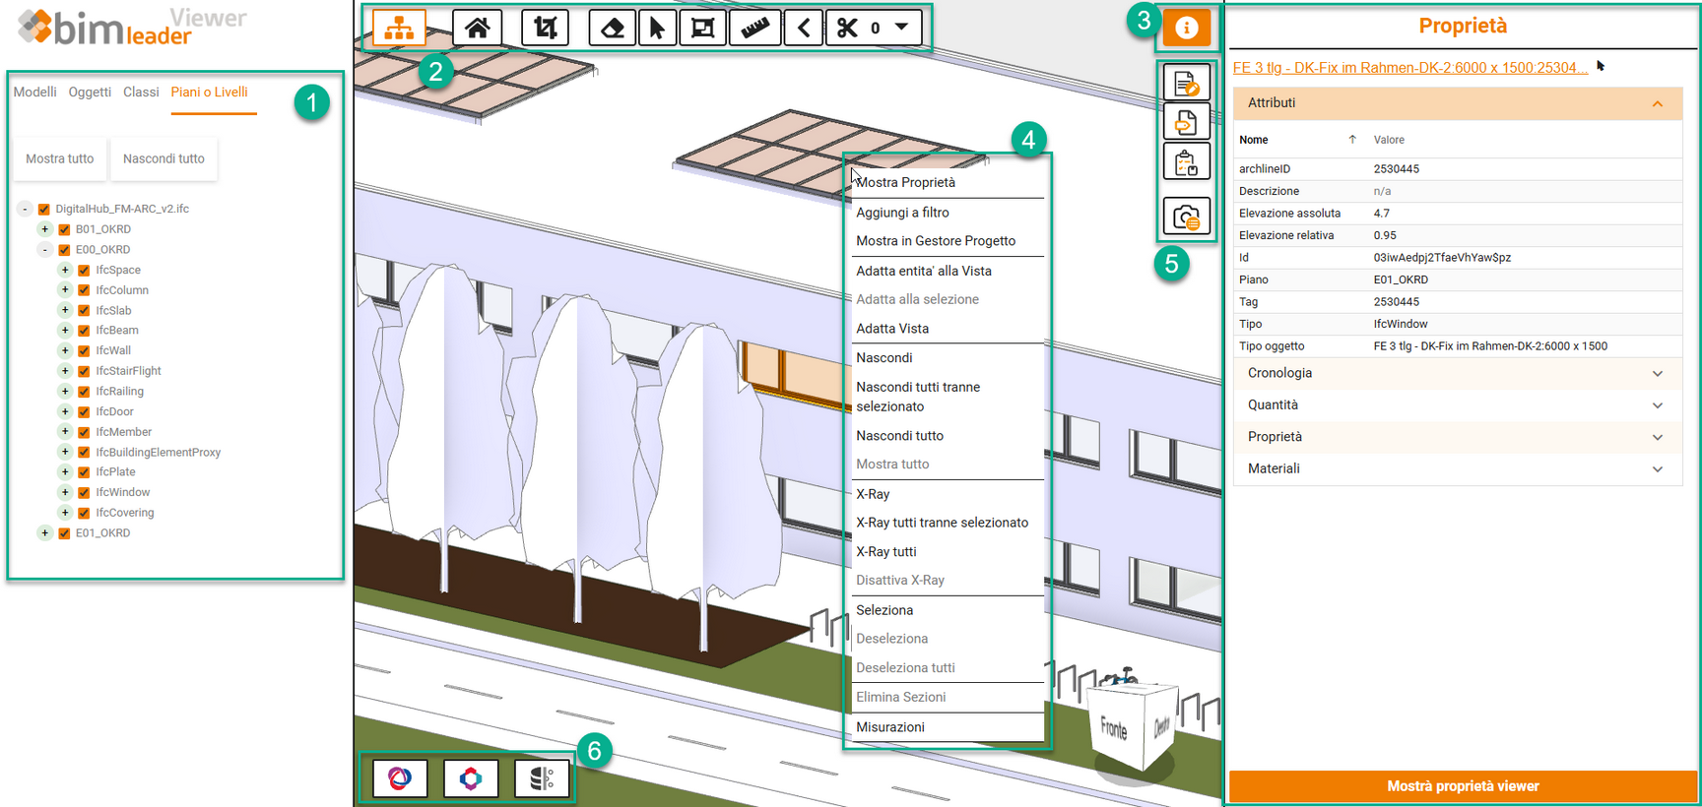Image resolution: width=1702 pixels, height=807 pixels.
Task: Open the section count dropdown arrow
Action: pyautogui.click(x=901, y=28)
